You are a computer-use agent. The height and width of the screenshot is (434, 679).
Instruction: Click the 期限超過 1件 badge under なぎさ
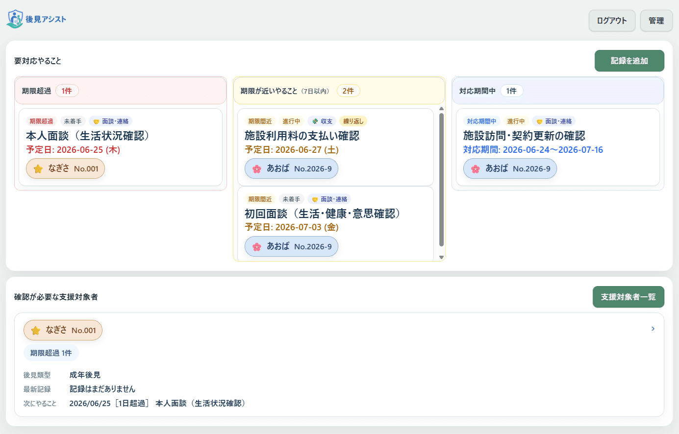click(x=51, y=353)
